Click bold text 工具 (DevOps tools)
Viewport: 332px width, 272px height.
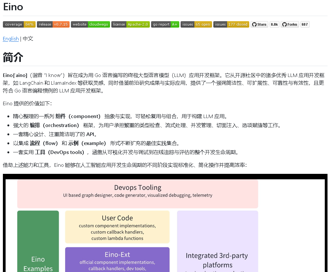click(x=59, y=152)
